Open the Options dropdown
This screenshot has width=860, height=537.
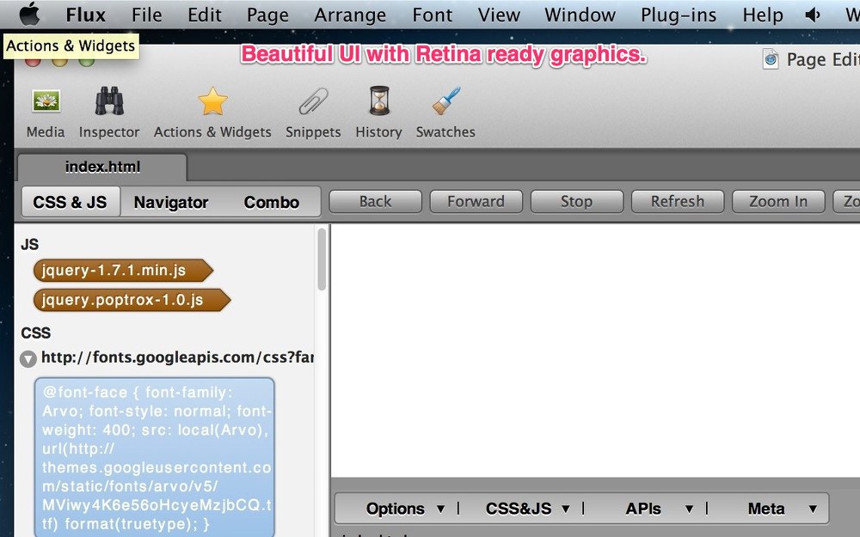click(405, 509)
